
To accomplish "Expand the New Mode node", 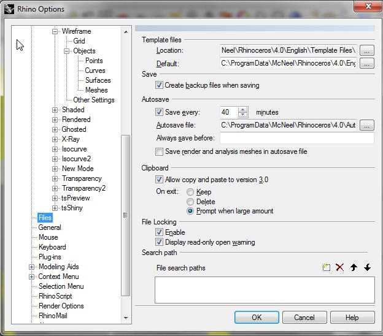I will (55, 169).
